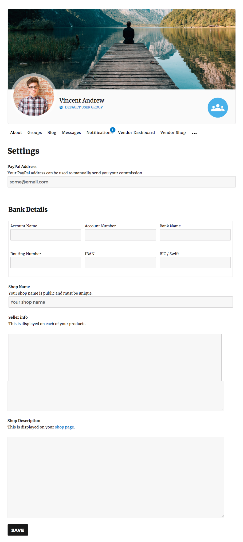Click the IBAN input field
243x542 pixels.
[x=120, y=263]
